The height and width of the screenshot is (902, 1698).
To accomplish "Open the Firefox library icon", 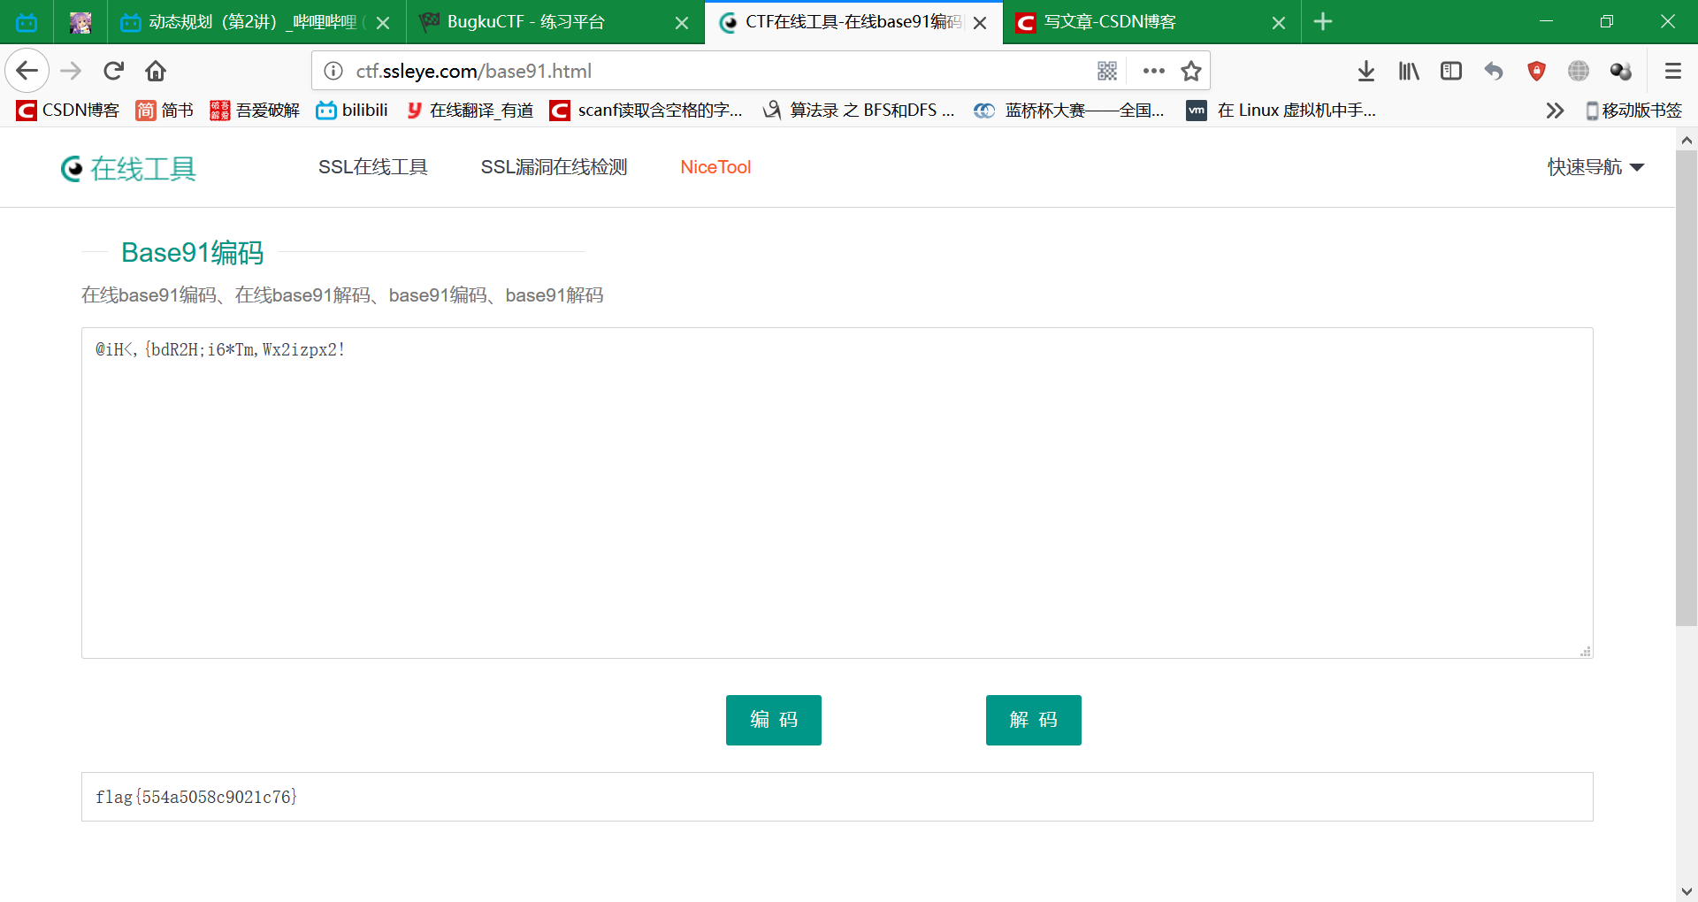I will [x=1408, y=71].
